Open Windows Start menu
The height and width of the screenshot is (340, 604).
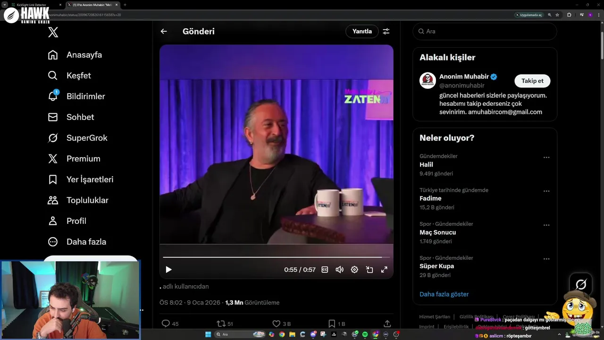pos(208,334)
